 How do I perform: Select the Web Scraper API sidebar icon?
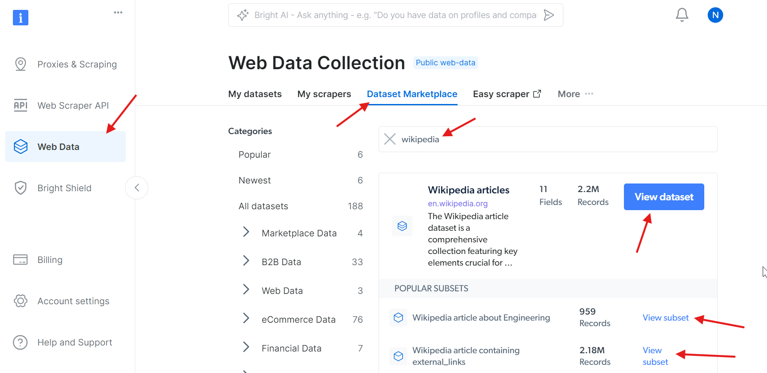pos(20,105)
